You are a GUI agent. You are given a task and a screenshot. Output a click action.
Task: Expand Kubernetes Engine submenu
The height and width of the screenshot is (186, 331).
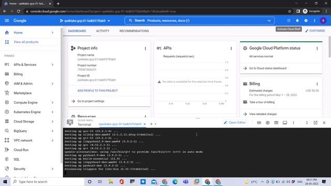pyautogui.click(x=52, y=112)
